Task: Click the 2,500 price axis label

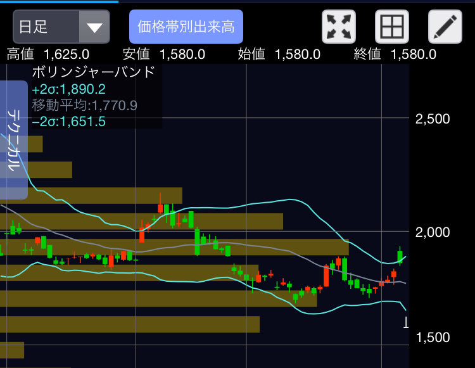Action: tap(433, 119)
